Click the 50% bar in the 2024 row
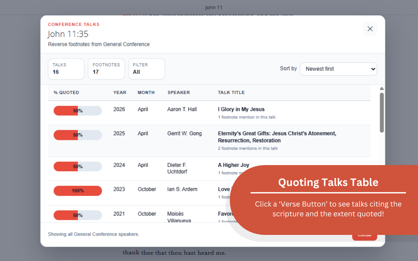The width and height of the screenshot is (418, 261). 78,166
